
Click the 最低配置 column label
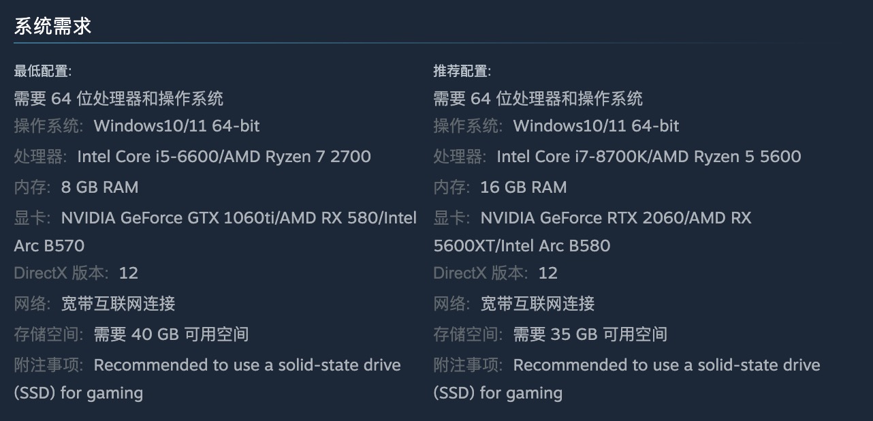[42, 71]
